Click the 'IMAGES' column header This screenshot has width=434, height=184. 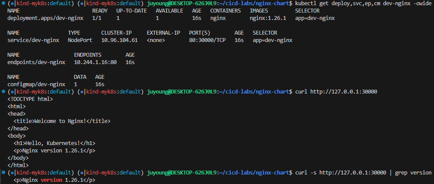(x=259, y=11)
